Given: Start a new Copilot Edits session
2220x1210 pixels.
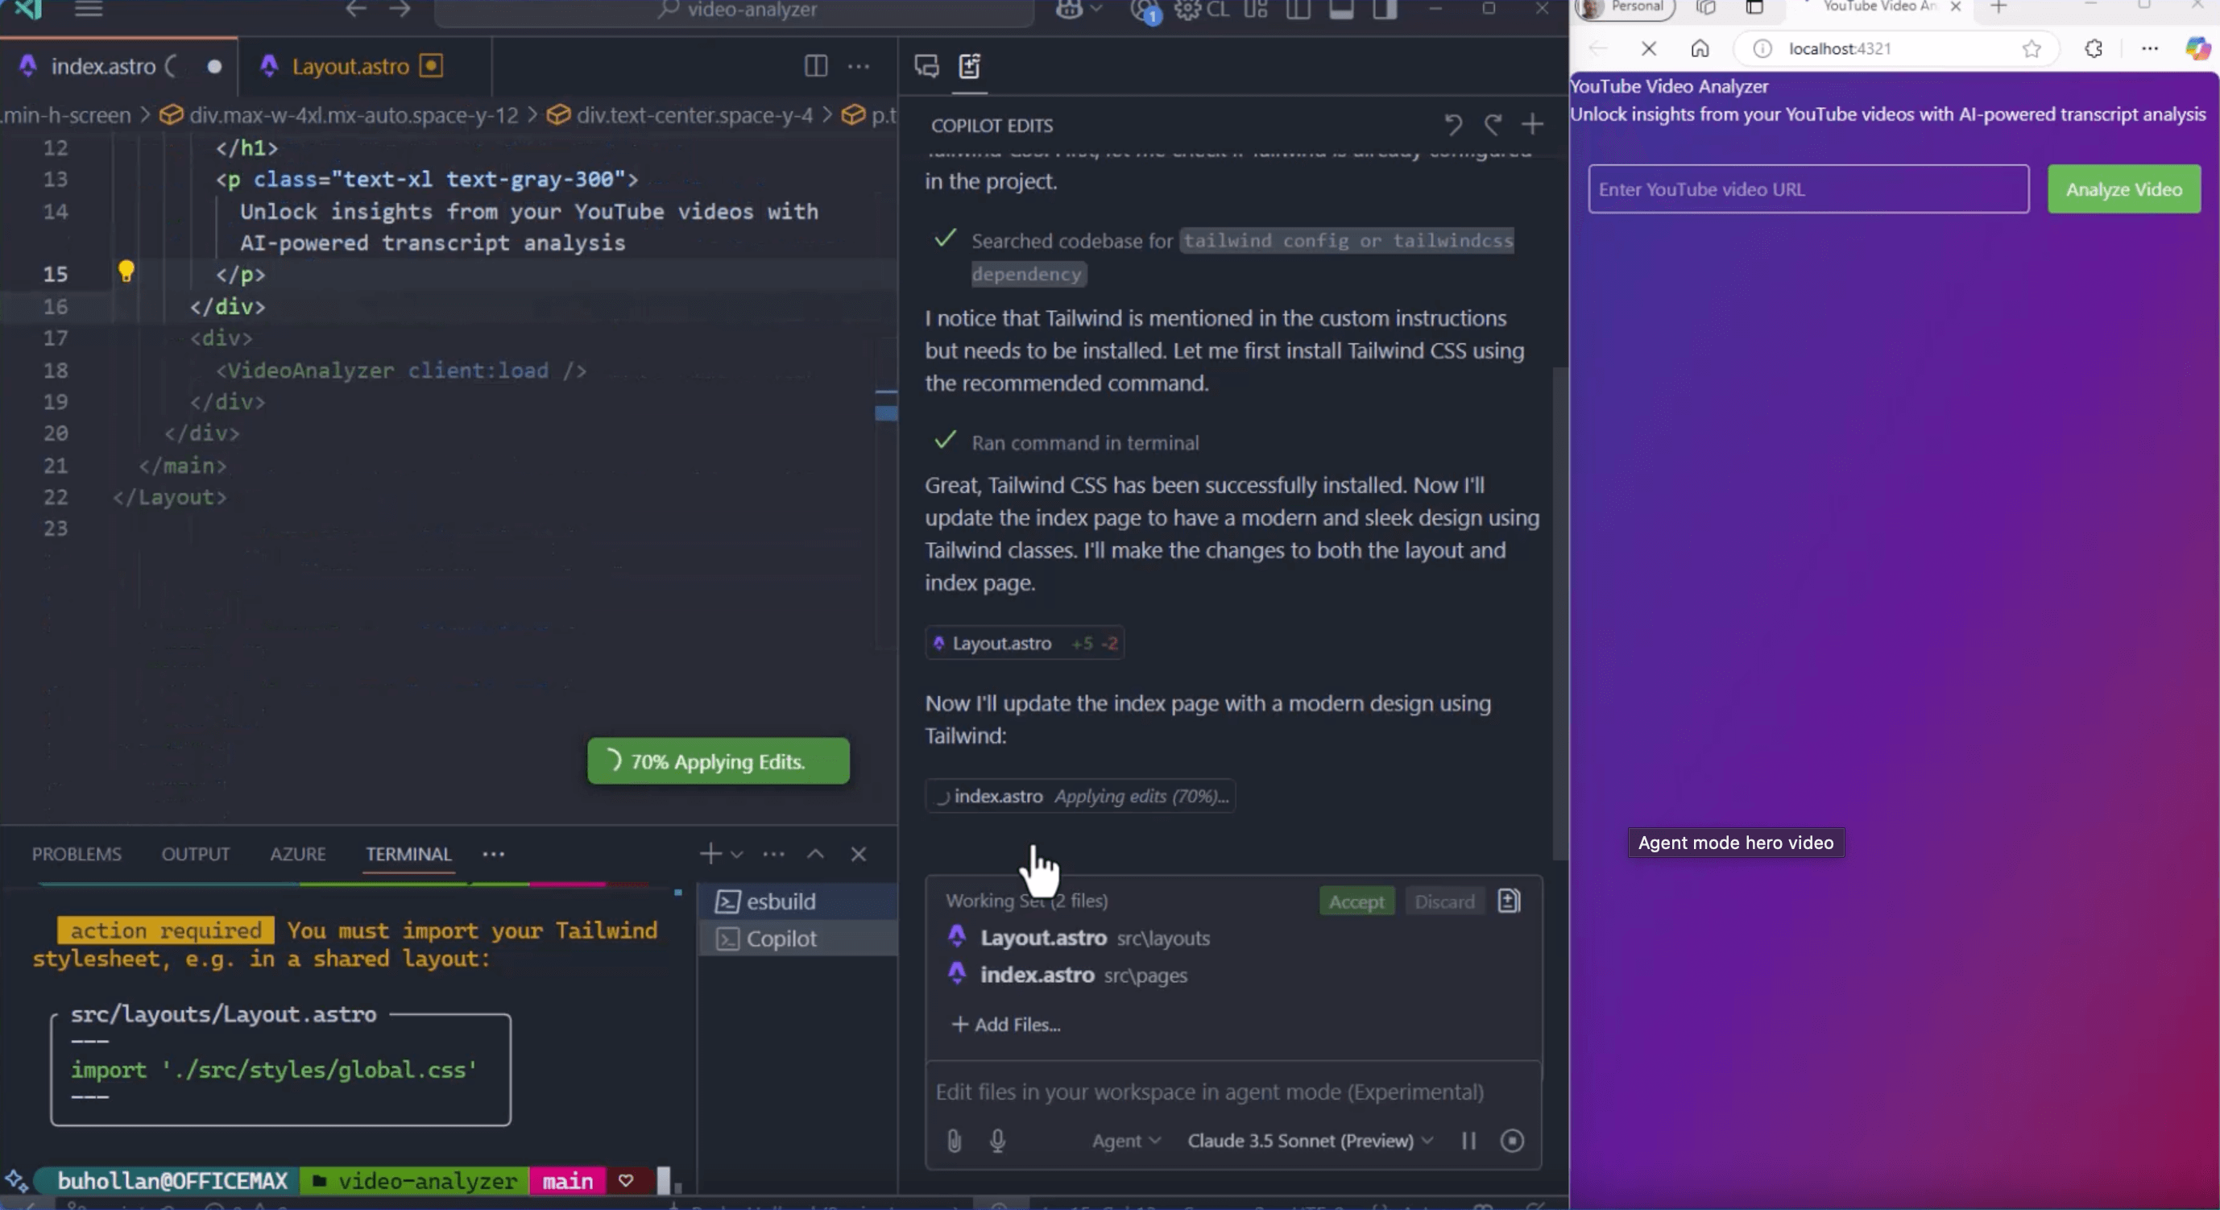Looking at the screenshot, I should (1532, 125).
